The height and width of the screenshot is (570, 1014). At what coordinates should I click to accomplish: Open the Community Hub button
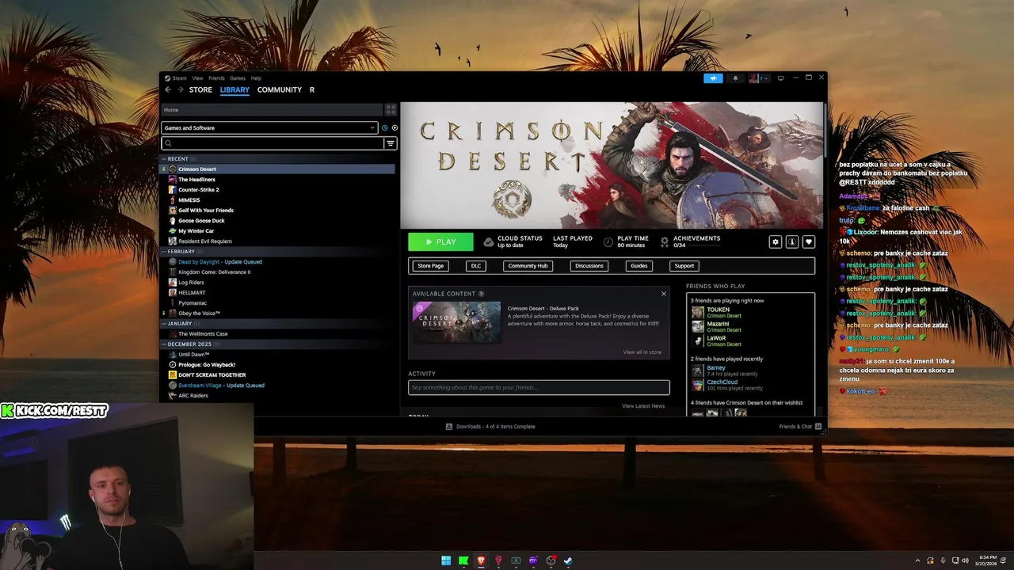[x=528, y=266]
